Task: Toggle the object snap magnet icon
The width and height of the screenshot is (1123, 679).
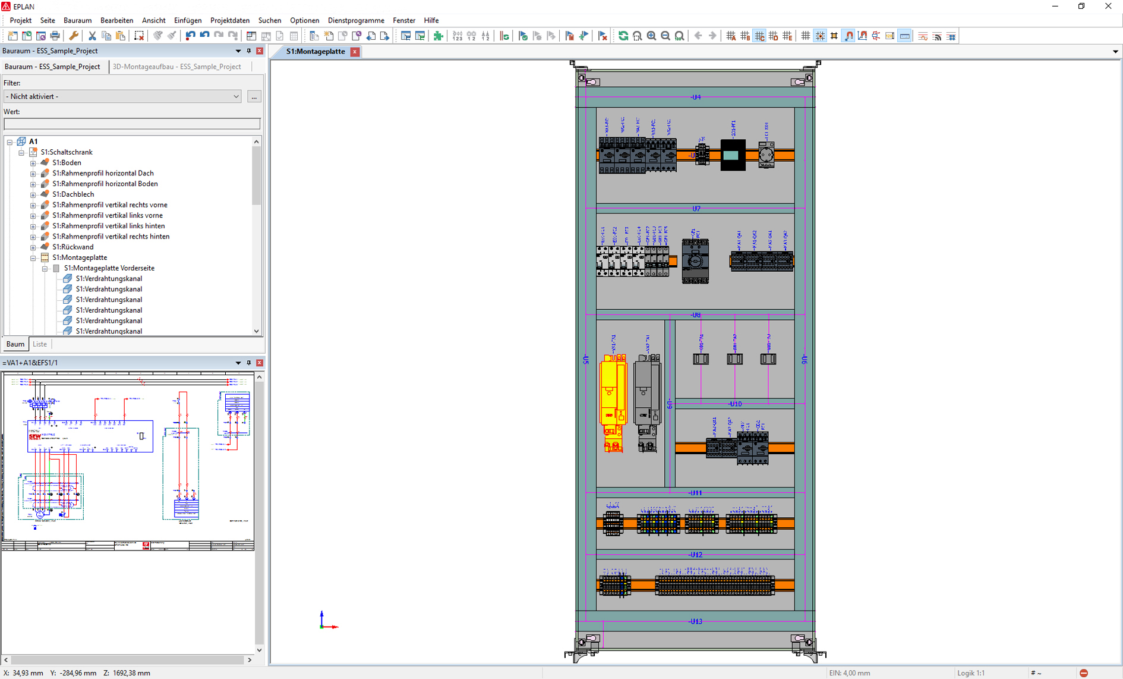Action: tap(848, 36)
